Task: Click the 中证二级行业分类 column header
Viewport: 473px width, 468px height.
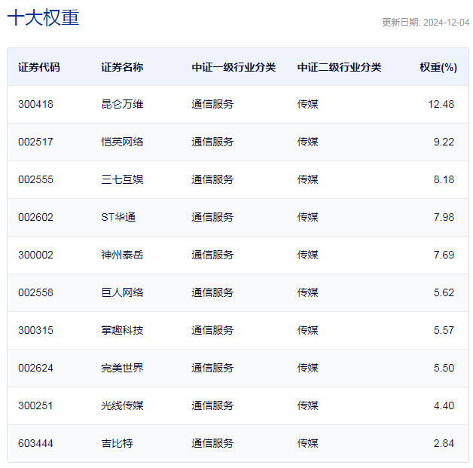Action: (339, 67)
